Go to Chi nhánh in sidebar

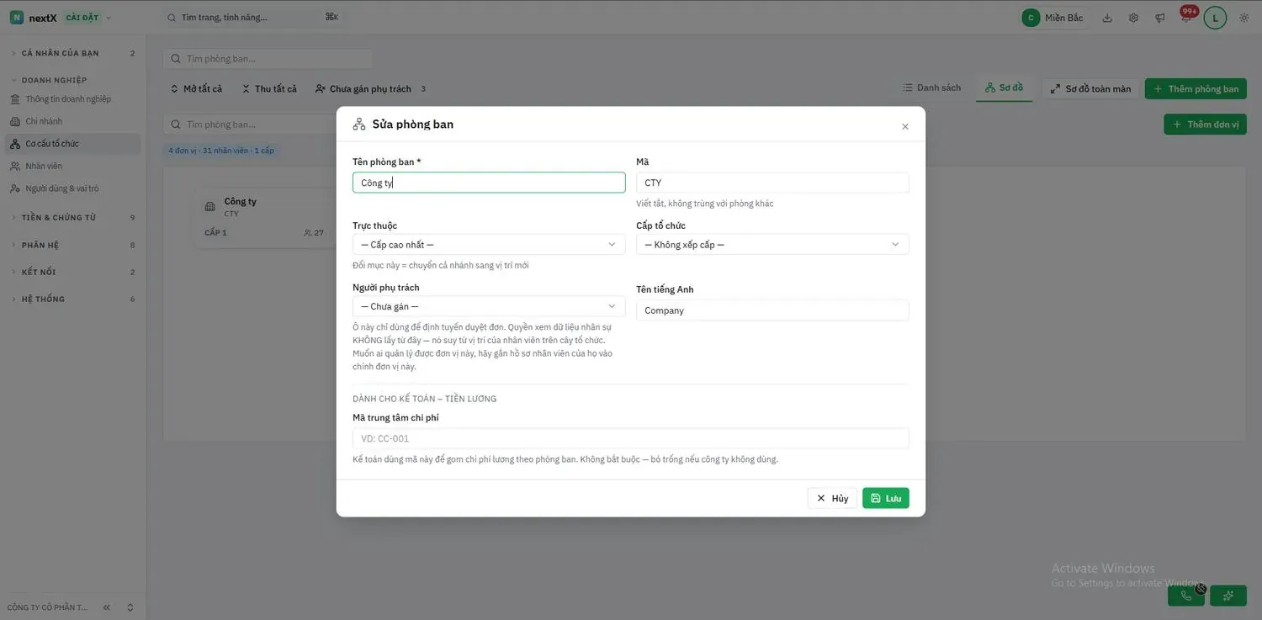coord(72,121)
